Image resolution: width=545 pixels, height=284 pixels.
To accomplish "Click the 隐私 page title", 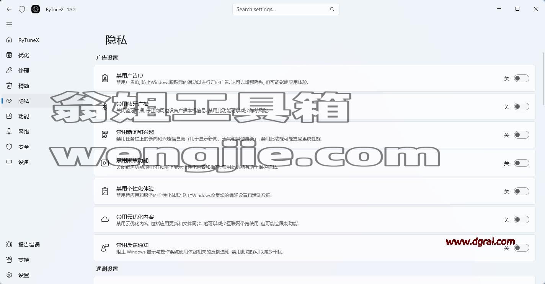I will point(116,40).
